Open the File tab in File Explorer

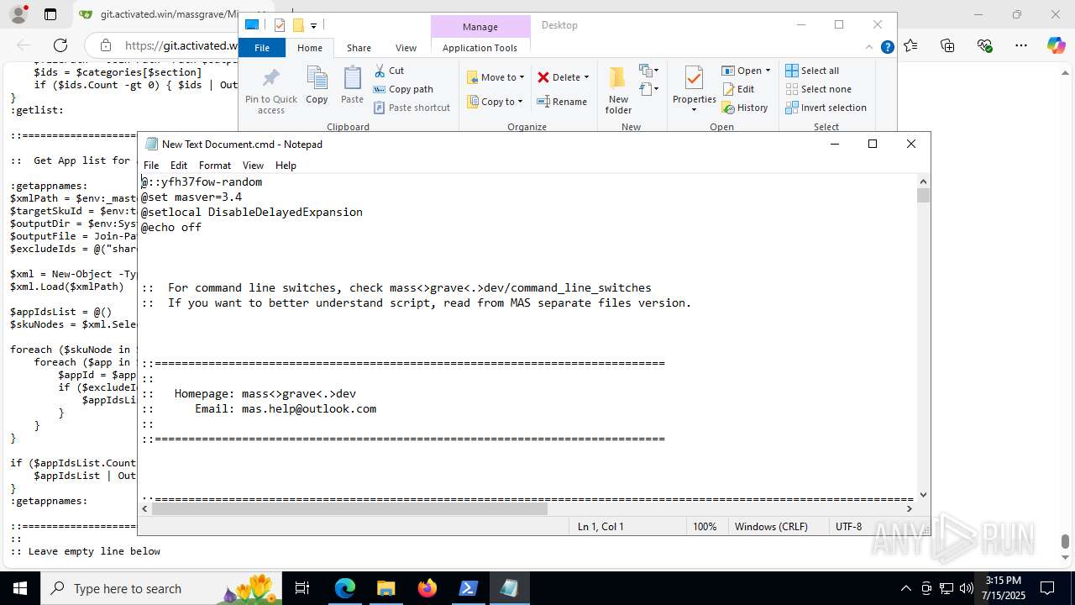(x=262, y=48)
